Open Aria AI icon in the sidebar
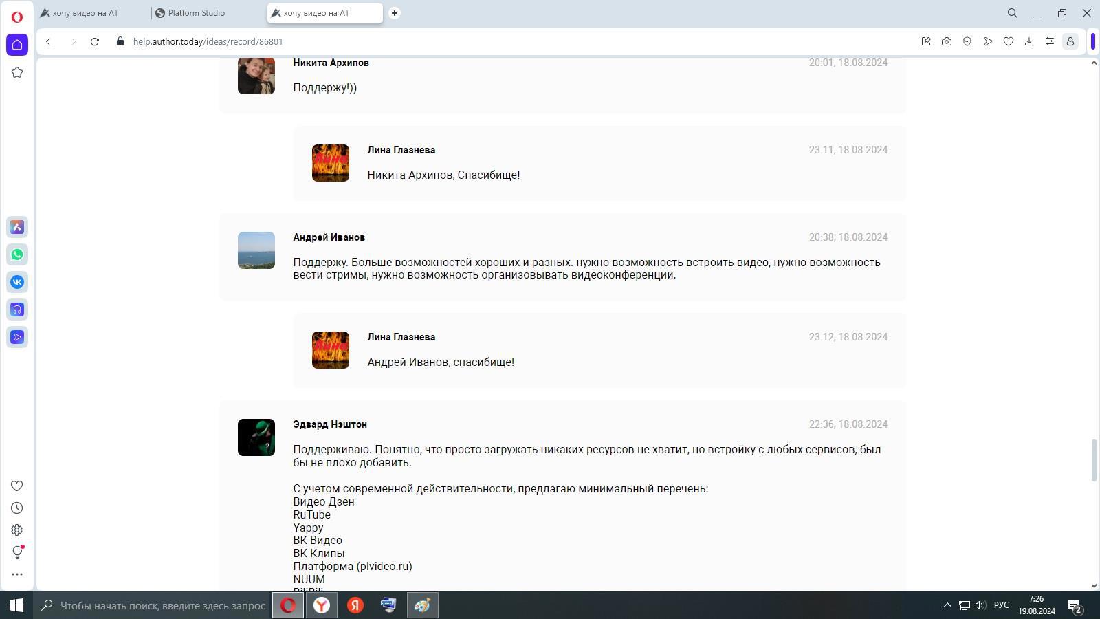 click(x=17, y=227)
